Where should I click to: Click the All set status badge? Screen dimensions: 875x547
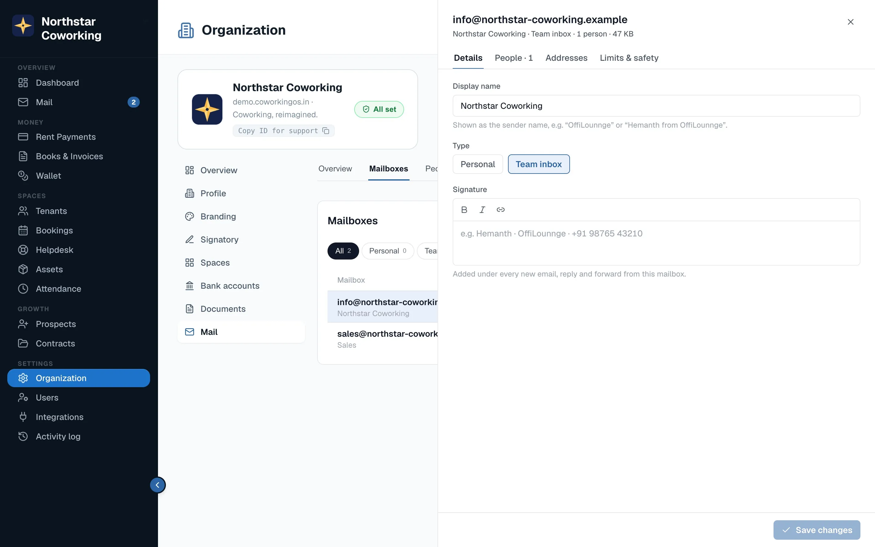click(x=379, y=109)
